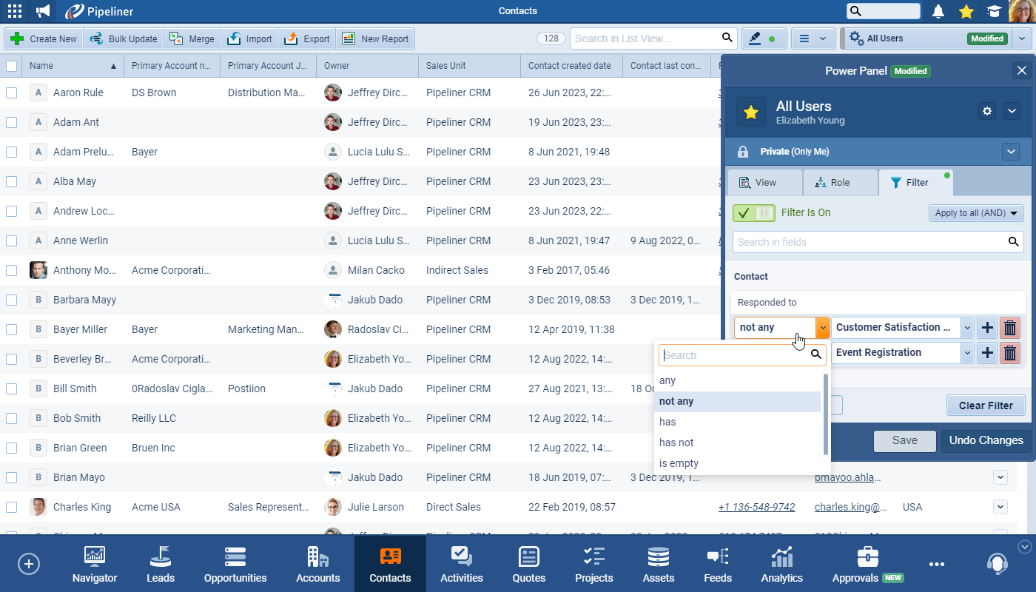Check the box for Aaron Rule
Image resolution: width=1036 pixels, height=592 pixels.
click(12, 92)
